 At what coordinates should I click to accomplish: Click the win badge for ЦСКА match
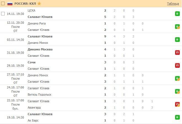pos(178,14)
